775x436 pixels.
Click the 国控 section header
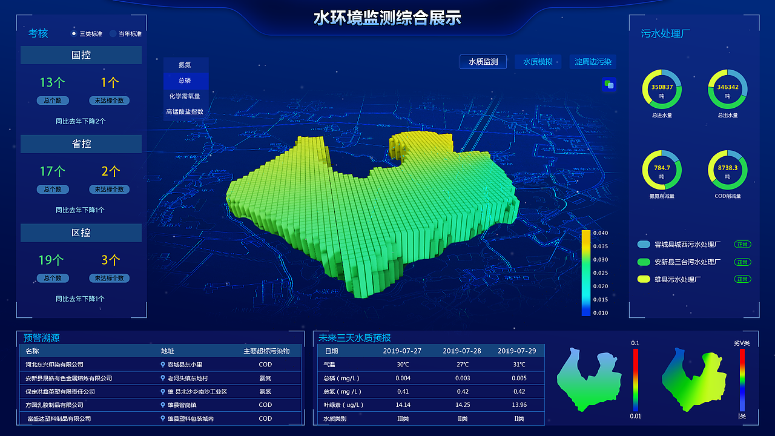click(x=81, y=55)
